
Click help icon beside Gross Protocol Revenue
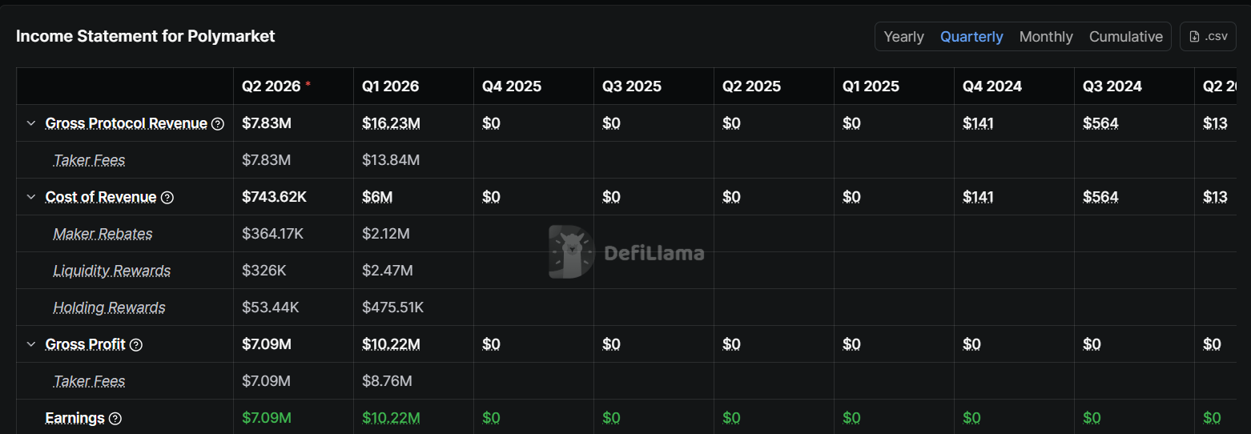[x=218, y=123]
